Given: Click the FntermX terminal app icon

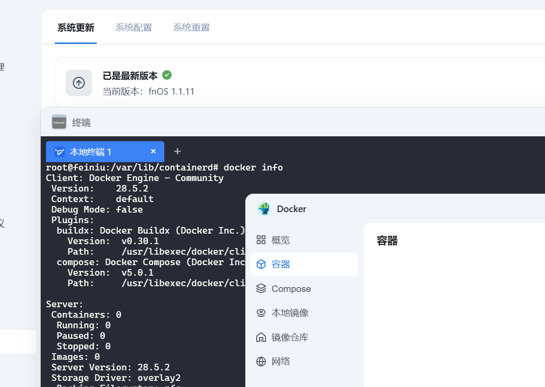Looking at the screenshot, I should [59, 122].
